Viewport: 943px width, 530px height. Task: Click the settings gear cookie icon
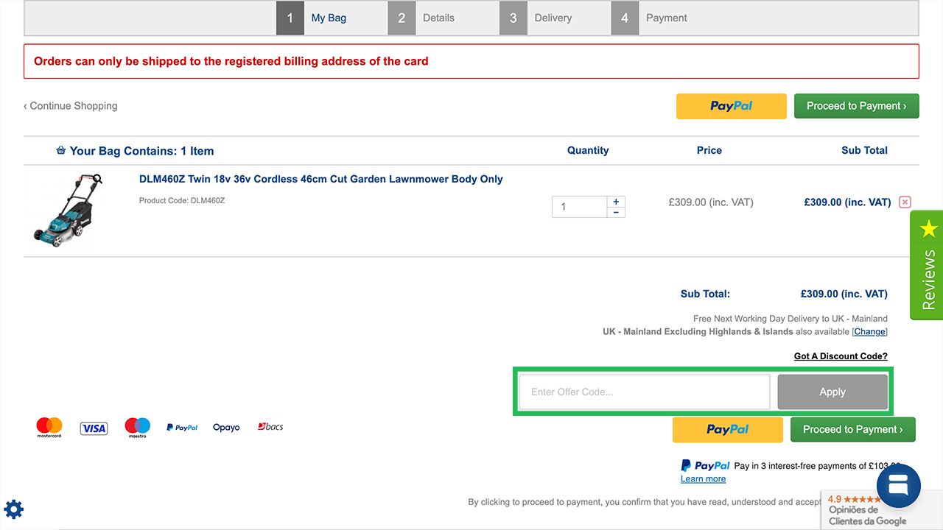(x=14, y=509)
